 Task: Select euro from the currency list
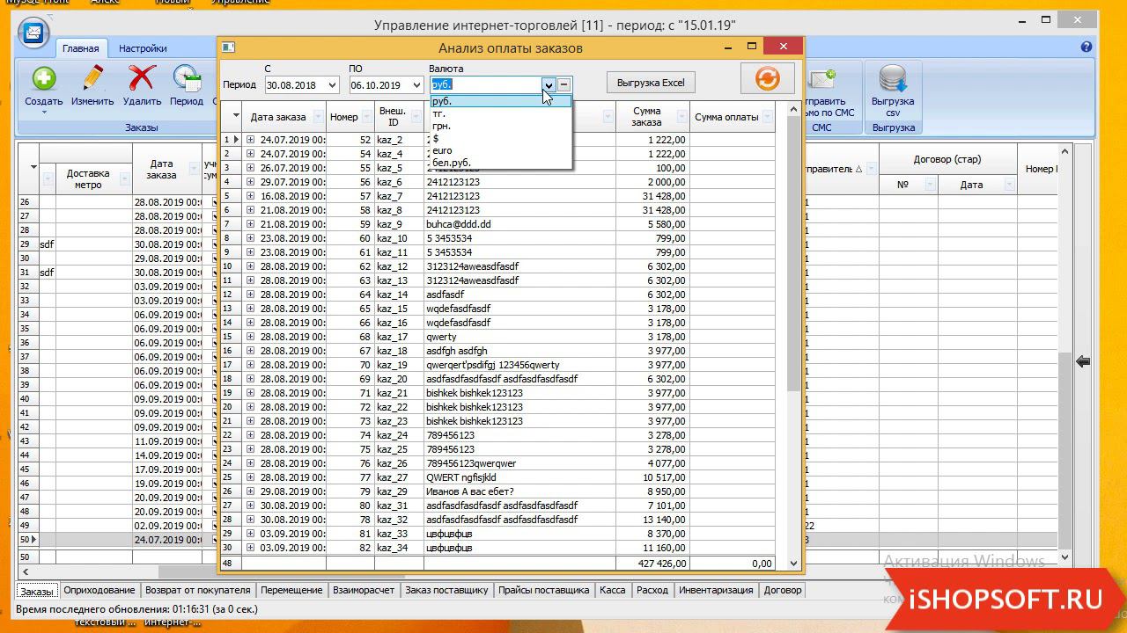[442, 150]
